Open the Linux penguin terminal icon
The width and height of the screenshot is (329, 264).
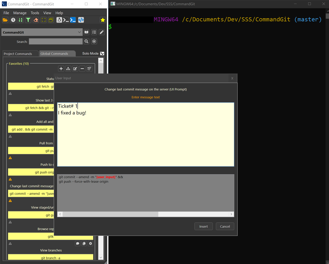pos(59,20)
